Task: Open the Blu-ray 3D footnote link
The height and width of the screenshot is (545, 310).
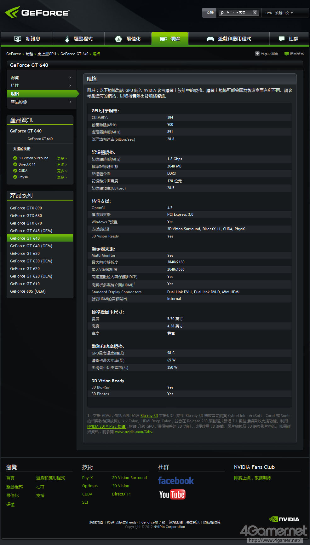Action: coord(149,416)
